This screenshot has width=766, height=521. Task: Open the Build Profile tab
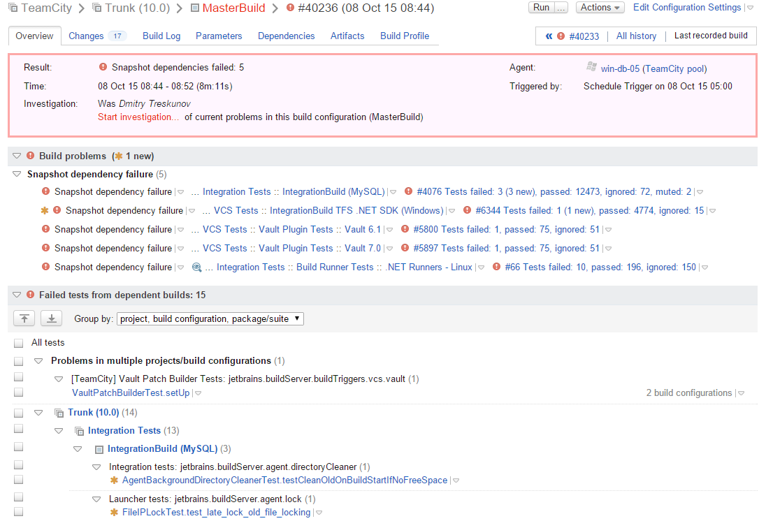(405, 36)
